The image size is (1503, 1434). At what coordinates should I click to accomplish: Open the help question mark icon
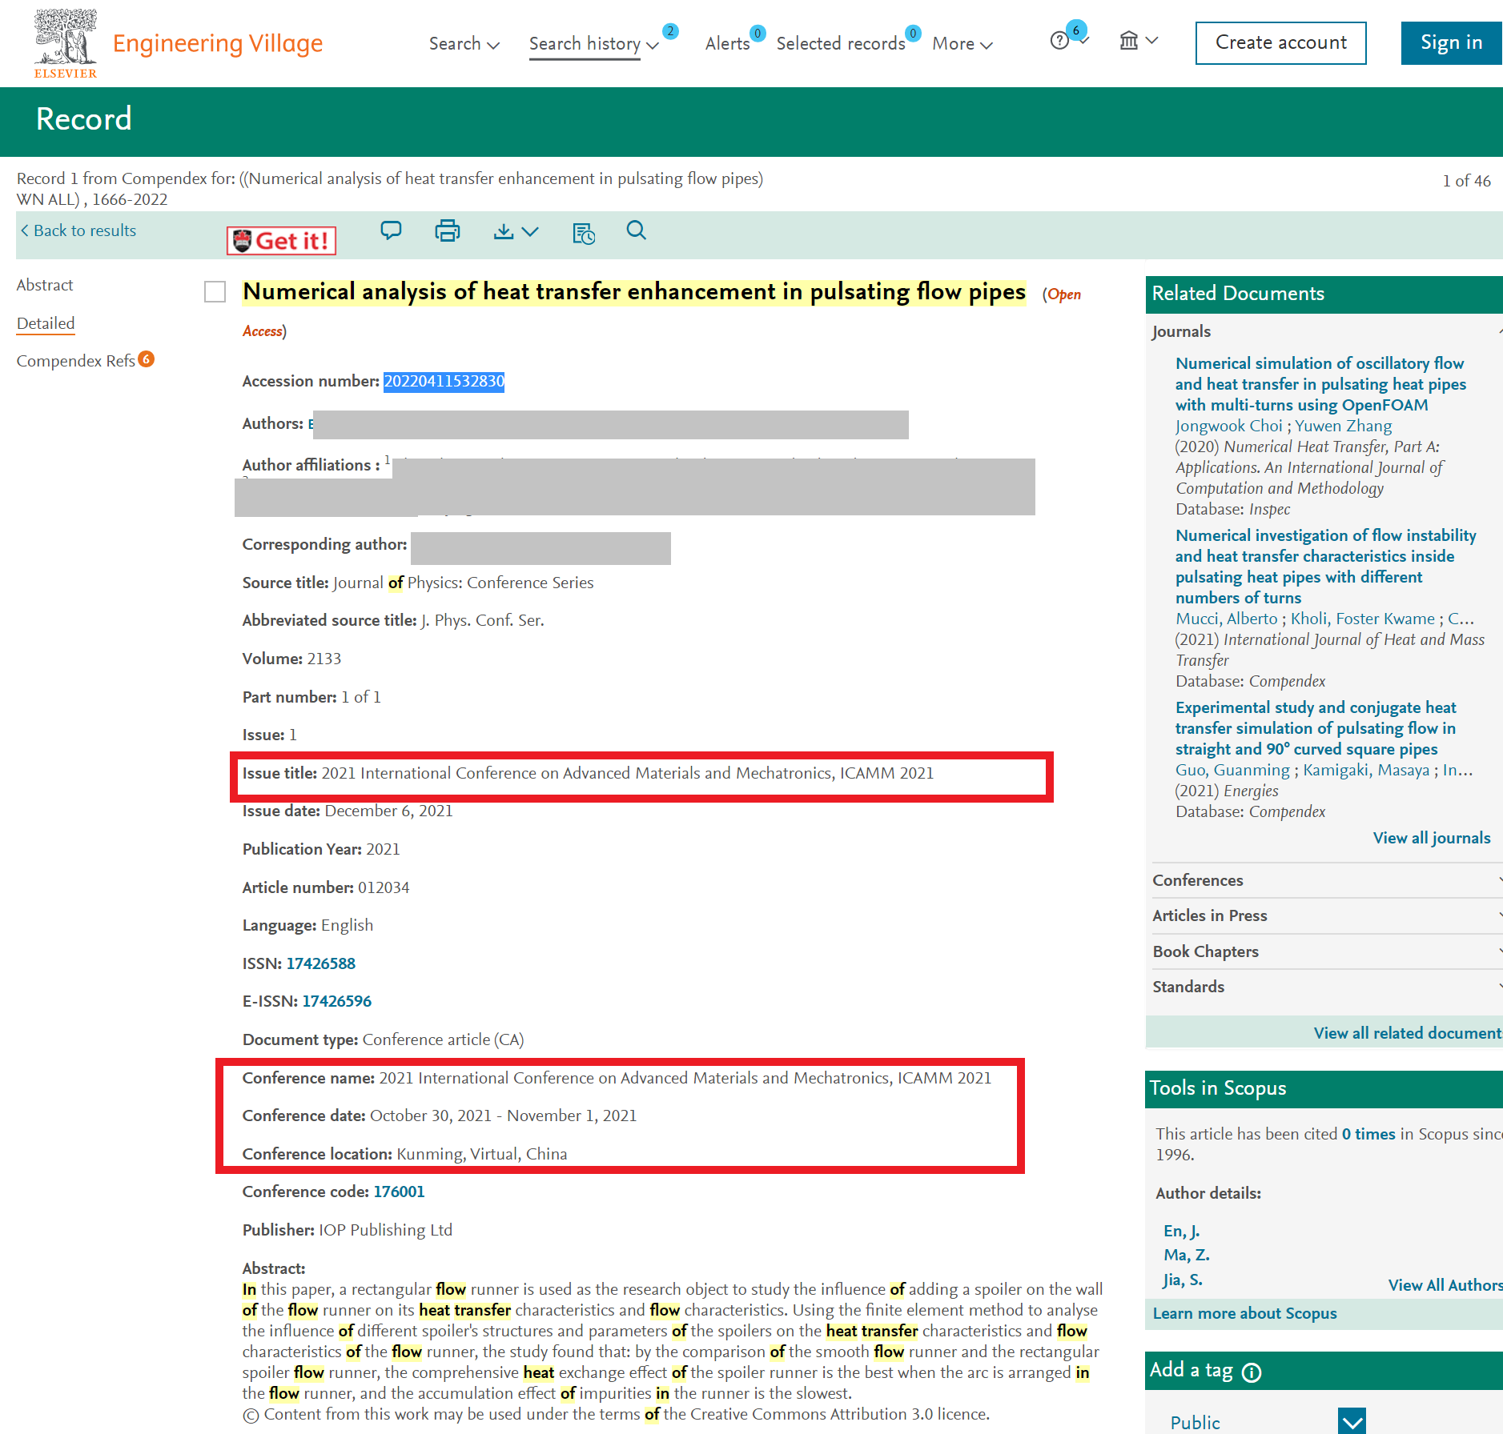pyautogui.click(x=1059, y=41)
